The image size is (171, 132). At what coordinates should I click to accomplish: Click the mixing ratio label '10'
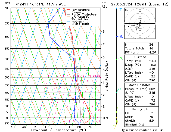(83, 76)
